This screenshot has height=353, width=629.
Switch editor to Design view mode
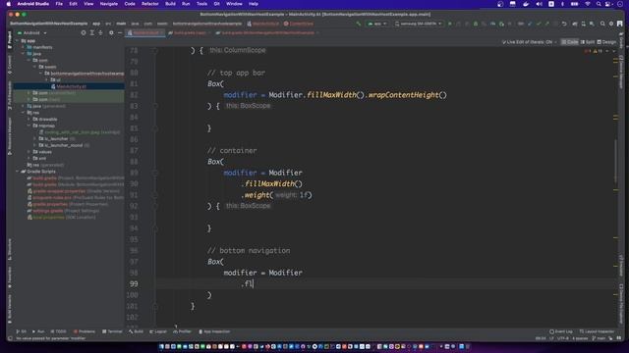(x=606, y=42)
